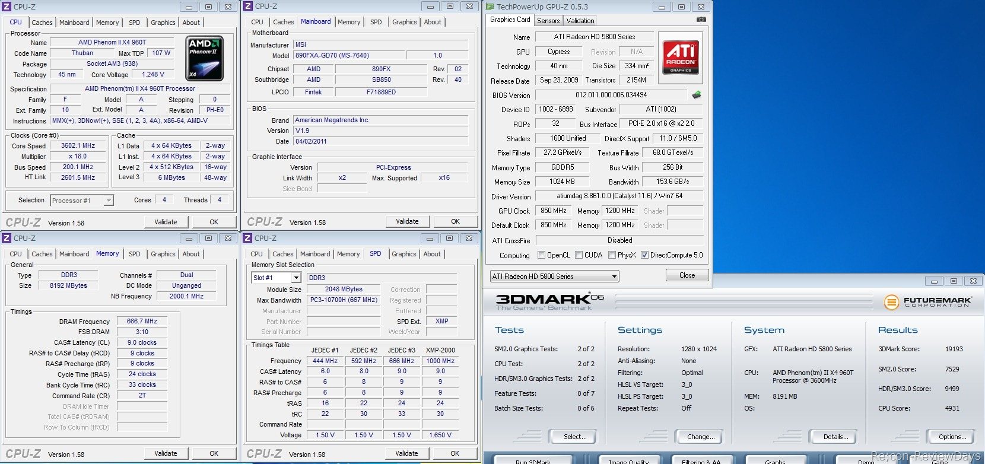Click the GPU-Z screenshot camera icon
Viewport: 985px width, 464px height.
click(x=701, y=20)
